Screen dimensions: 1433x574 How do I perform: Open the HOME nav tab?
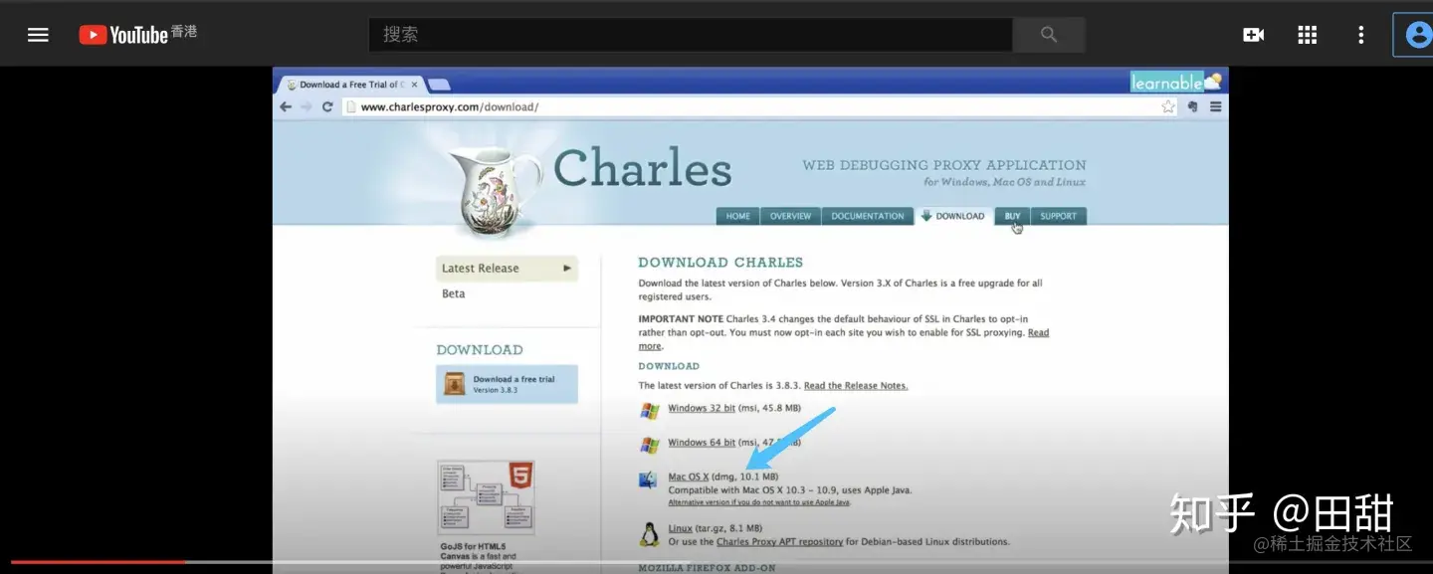coord(738,216)
